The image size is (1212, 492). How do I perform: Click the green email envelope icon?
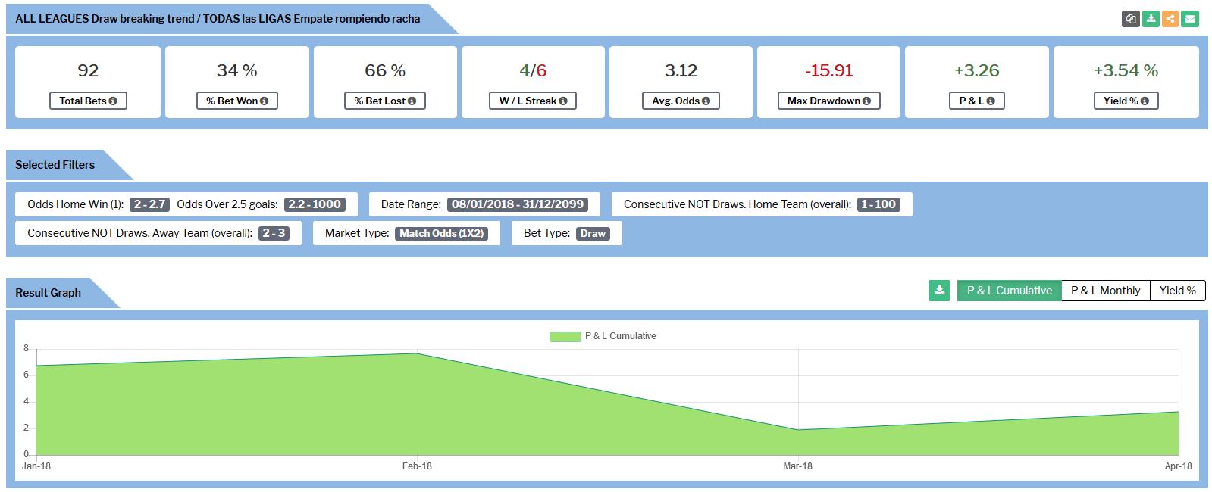pyautogui.click(x=1190, y=19)
